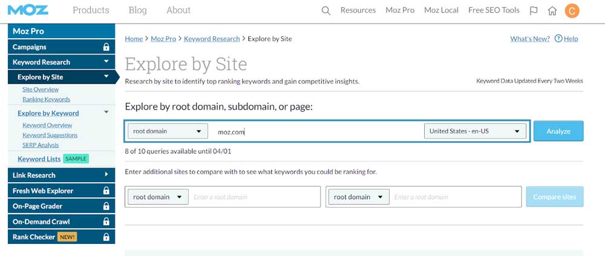
Task: Open Ranking Keywords sidebar link
Action: pyautogui.click(x=47, y=99)
